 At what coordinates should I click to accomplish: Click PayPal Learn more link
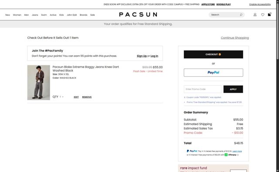pyautogui.click(x=237, y=151)
